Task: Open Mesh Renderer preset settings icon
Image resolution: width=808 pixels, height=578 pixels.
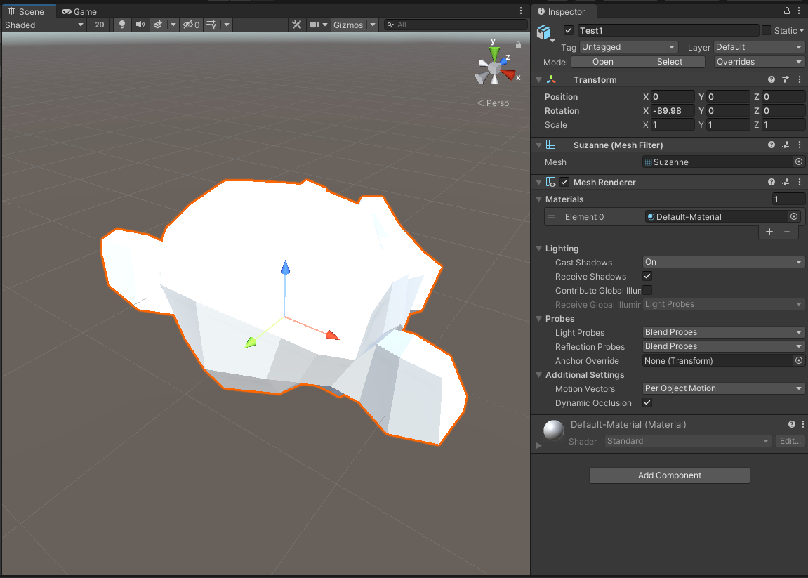Action: pyautogui.click(x=786, y=183)
